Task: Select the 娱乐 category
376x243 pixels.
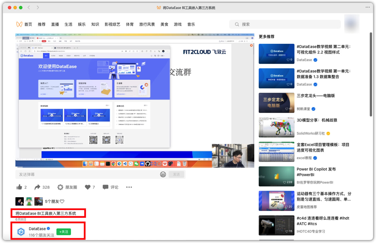Action: click(82, 24)
